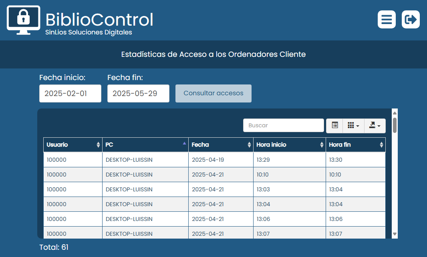The width and height of the screenshot is (427, 257).
Task: Click the scrollbar up arrow
Action: pyautogui.click(x=395, y=112)
